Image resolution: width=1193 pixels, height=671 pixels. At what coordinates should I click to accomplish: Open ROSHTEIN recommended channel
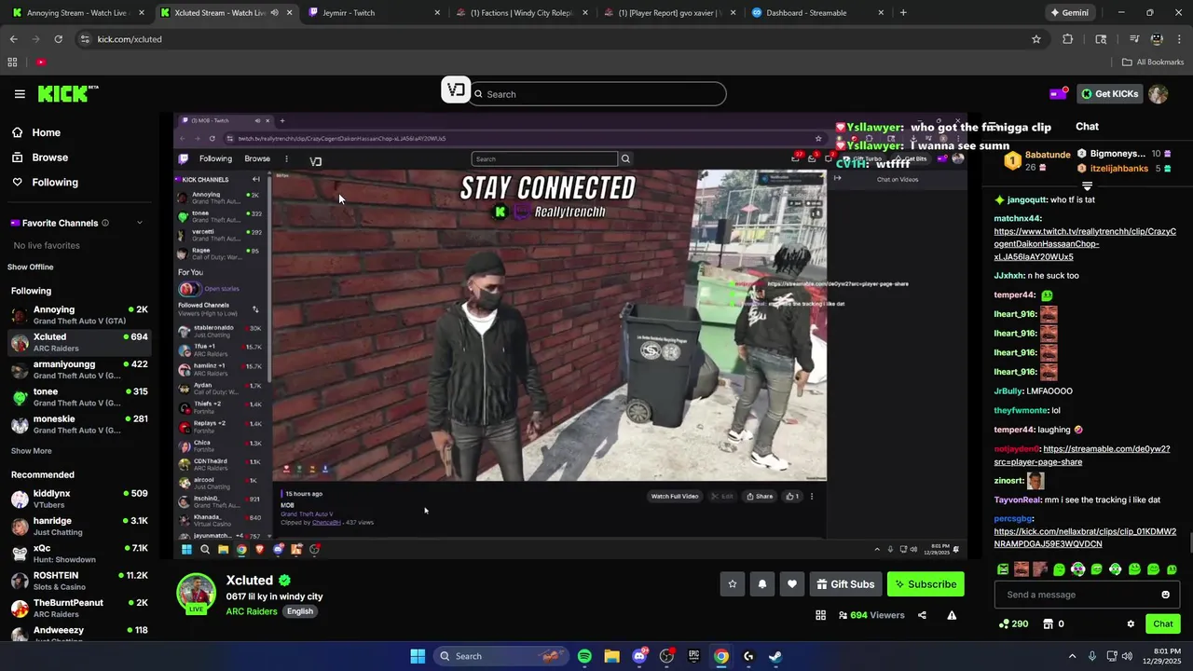tap(78, 581)
